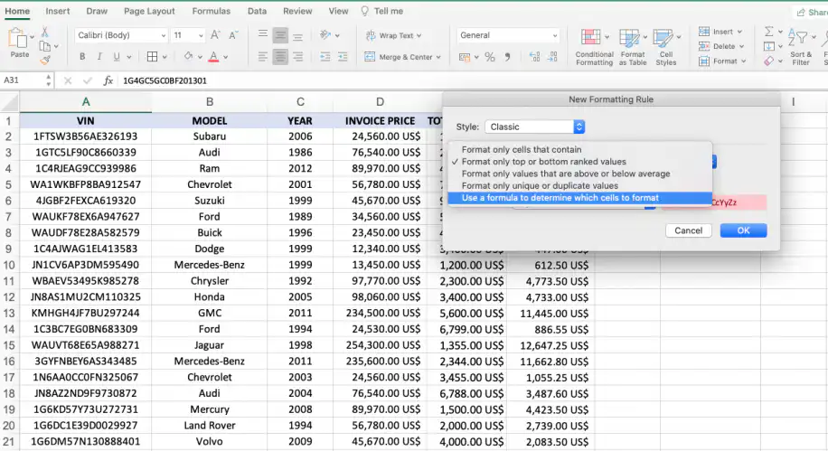
Task: Toggle Top Align
Action: coord(262,35)
